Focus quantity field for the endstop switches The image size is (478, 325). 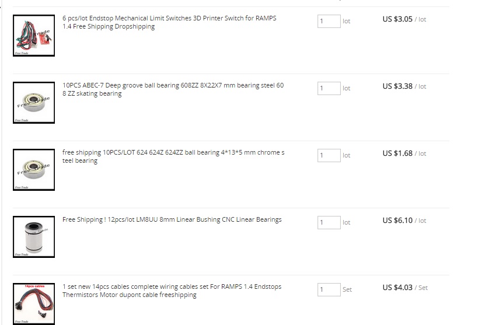pyautogui.click(x=329, y=21)
